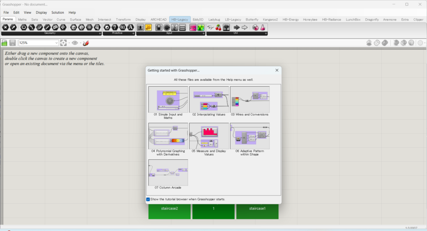Open the 125% zoom level dropdown
The height and width of the screenshot is (231, 427).
pyautogui.click(x=57, y=43)
